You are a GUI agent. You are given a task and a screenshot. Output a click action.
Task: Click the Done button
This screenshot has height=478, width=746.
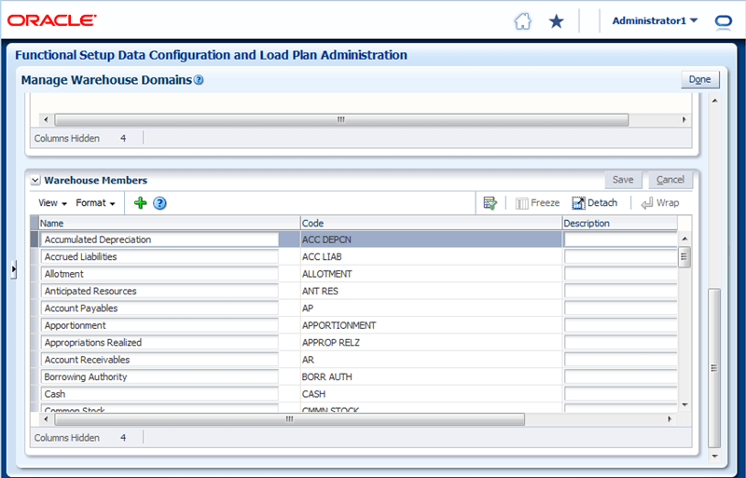tap(700, 79)
